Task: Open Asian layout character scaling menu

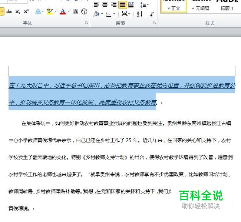Action: point(126,14)
